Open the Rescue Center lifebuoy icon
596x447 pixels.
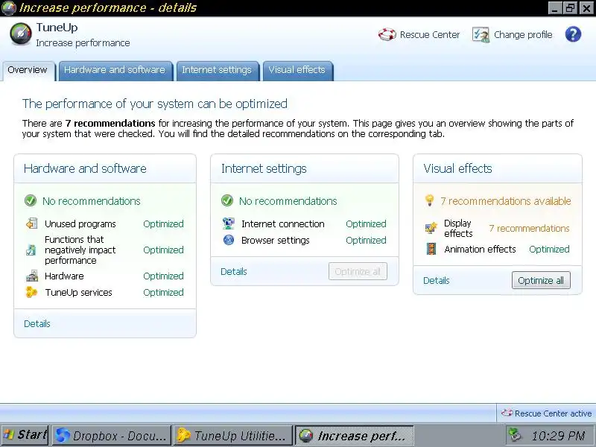(x=387, y=34)
